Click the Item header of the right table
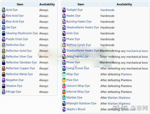Image resolution: width=150 pixels, height=114 pixels. pyautogui.click(x=81, y=4)
